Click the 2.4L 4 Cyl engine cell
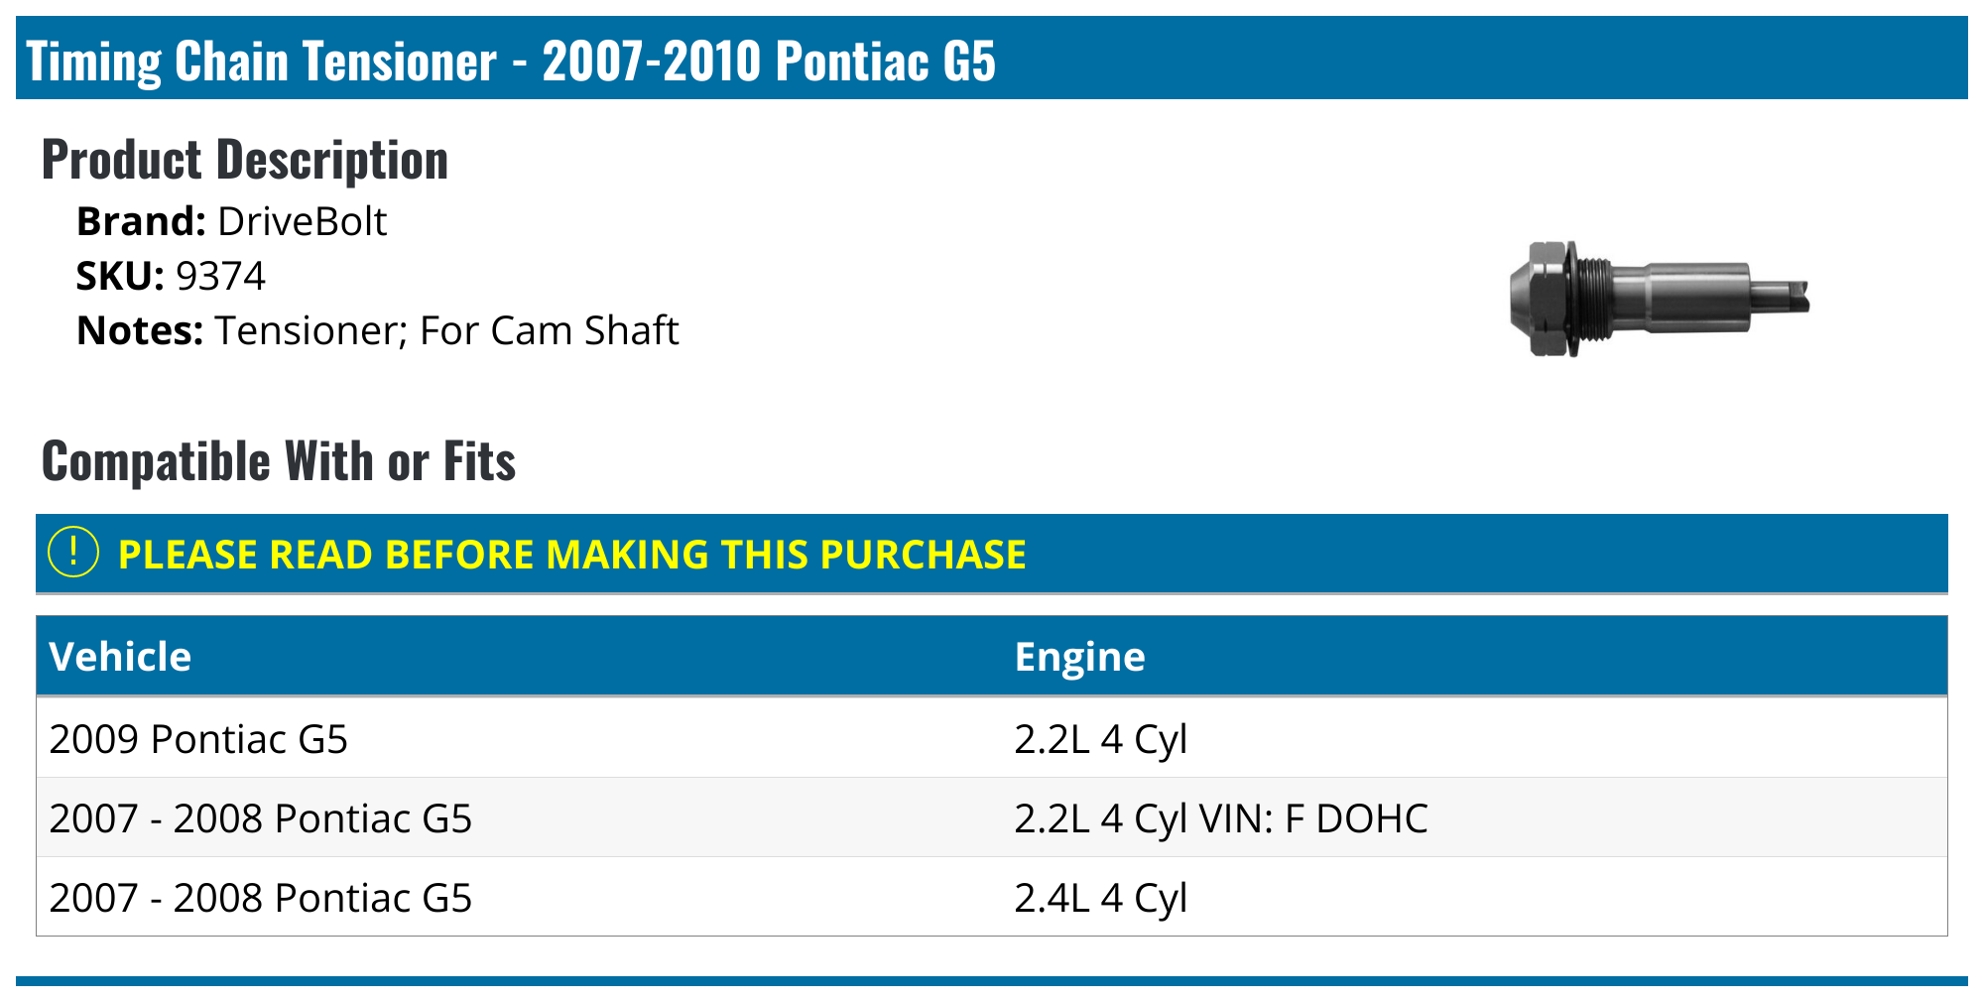Image resolution: width=1984 pixels, height=1002 pixels. pos(1100,898)
